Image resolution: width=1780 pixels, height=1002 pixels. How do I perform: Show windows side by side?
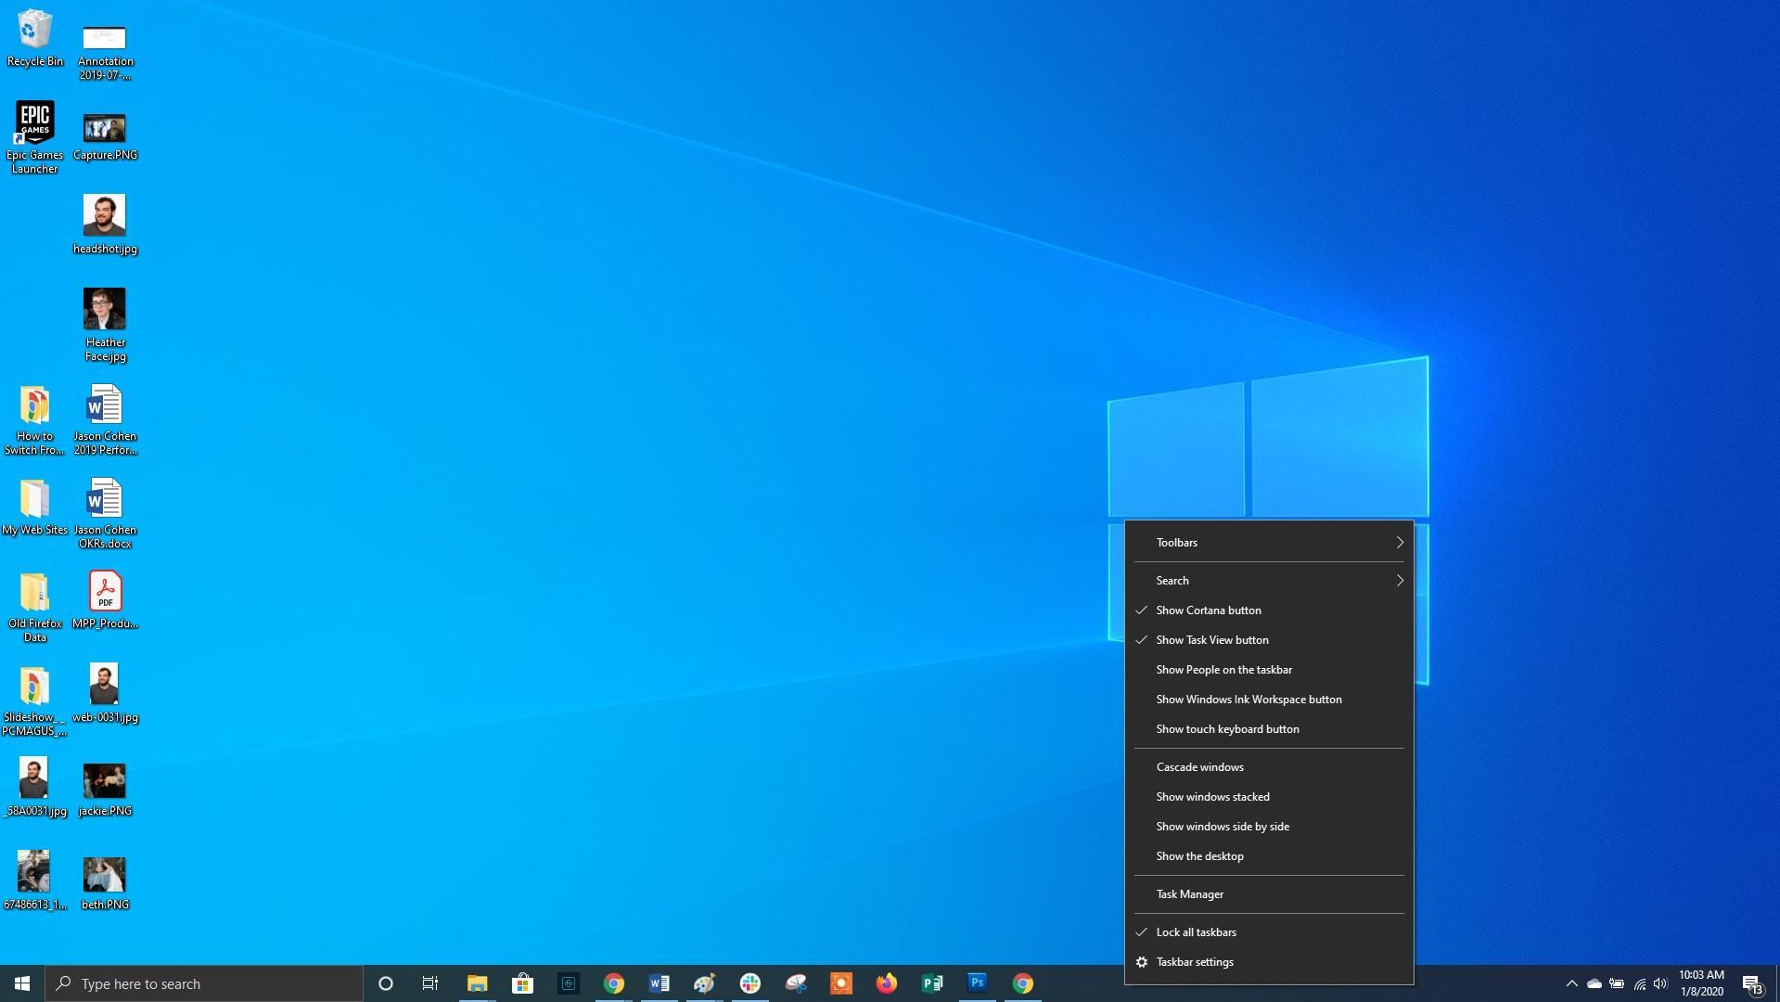(x=1222, y=826)
